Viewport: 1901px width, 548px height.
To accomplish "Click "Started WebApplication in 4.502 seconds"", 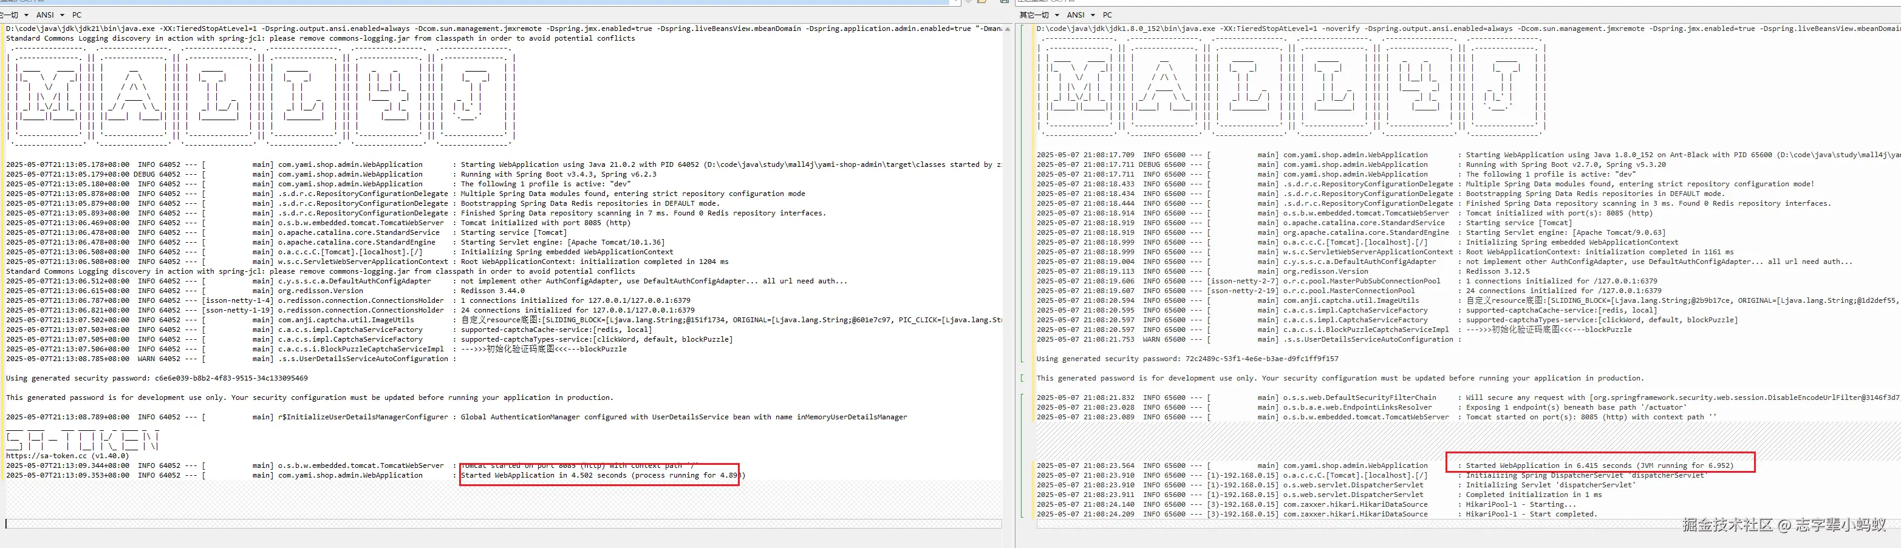I will click(544, 475).
